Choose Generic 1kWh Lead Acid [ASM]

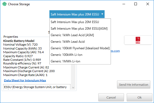(x=80, y=35)
